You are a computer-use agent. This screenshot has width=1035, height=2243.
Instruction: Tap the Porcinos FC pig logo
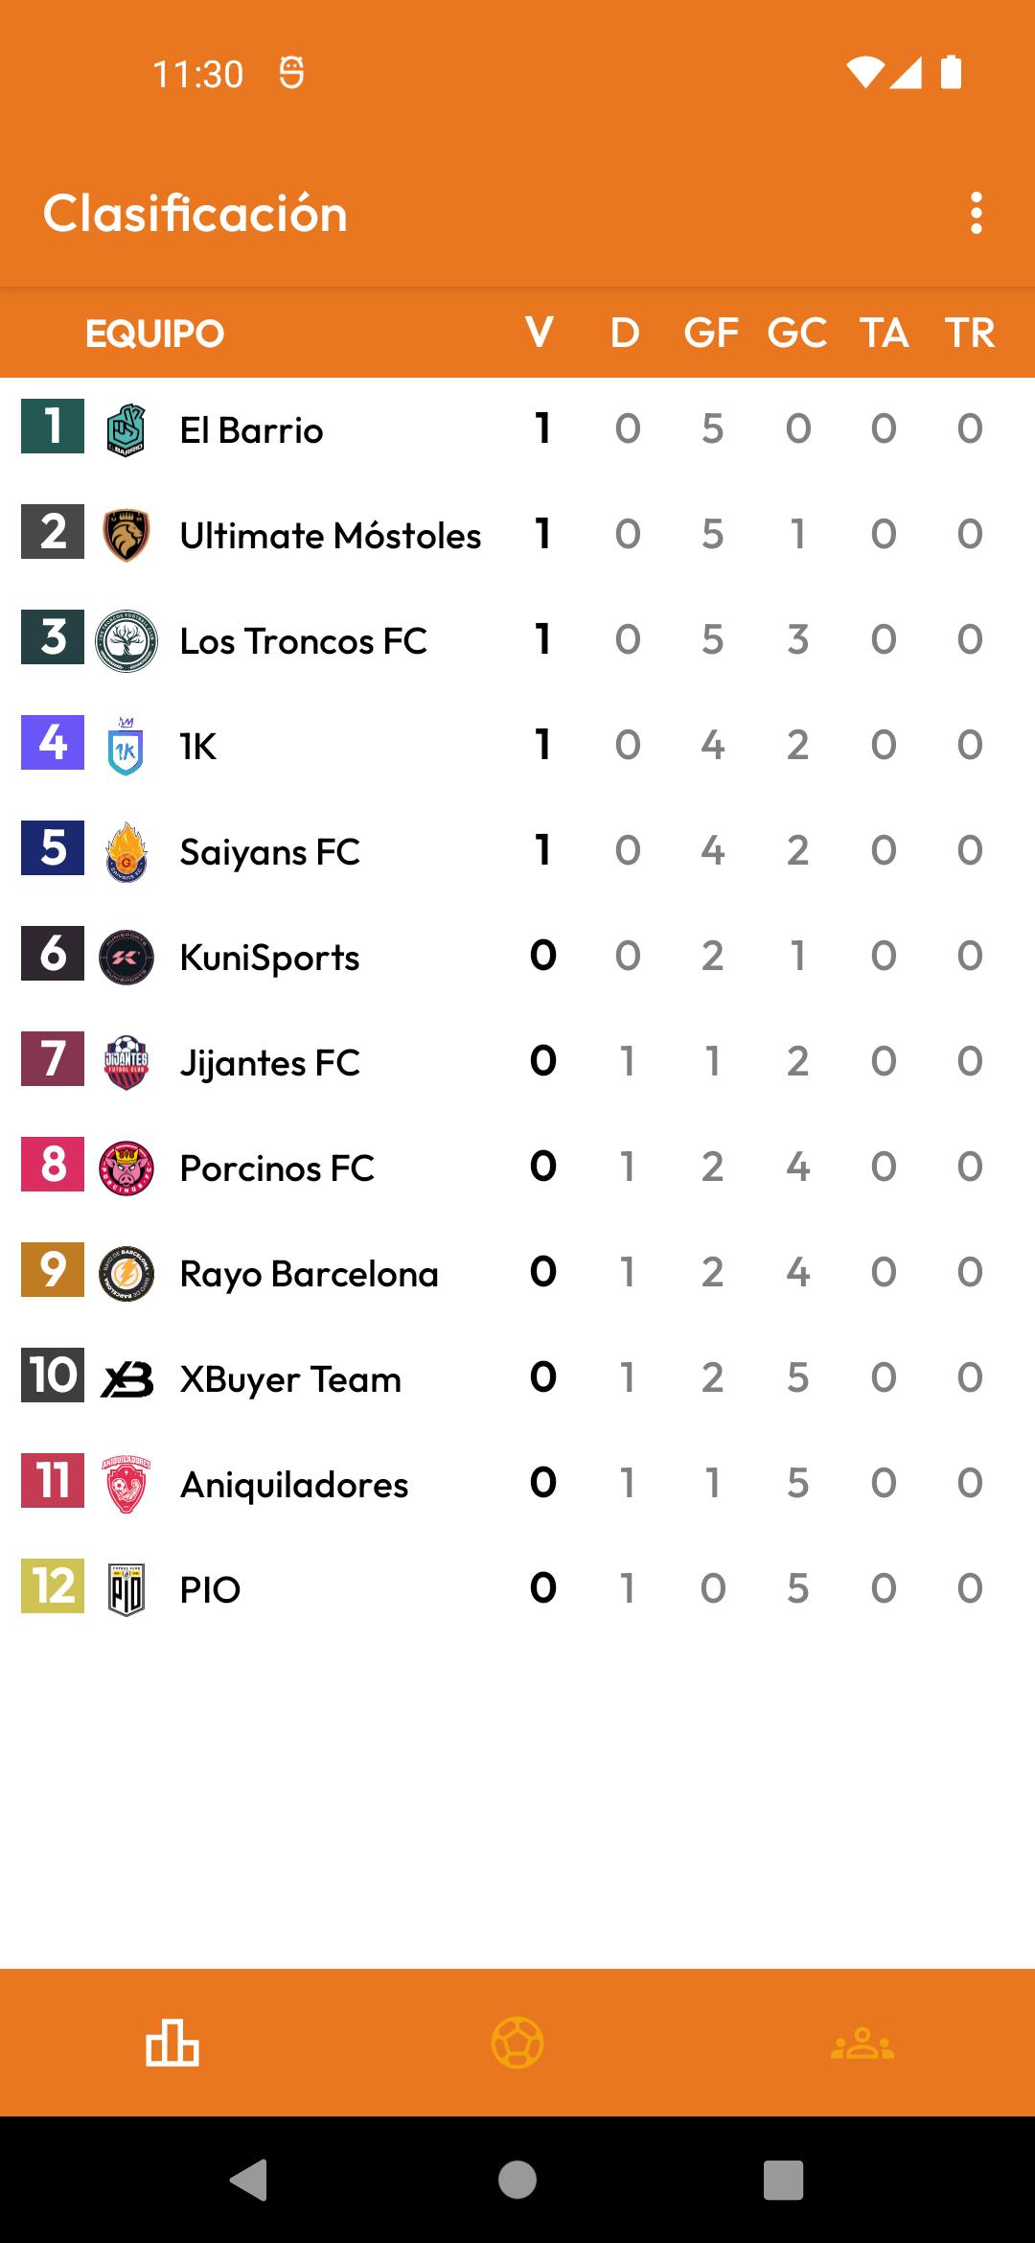click(x=126, y=1168)
